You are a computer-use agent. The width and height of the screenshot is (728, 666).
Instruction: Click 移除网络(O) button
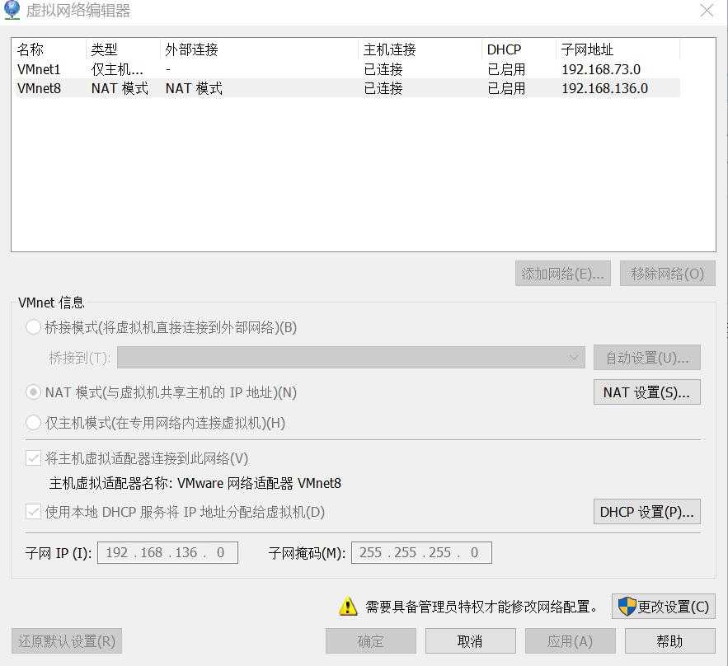click(668, 274)
